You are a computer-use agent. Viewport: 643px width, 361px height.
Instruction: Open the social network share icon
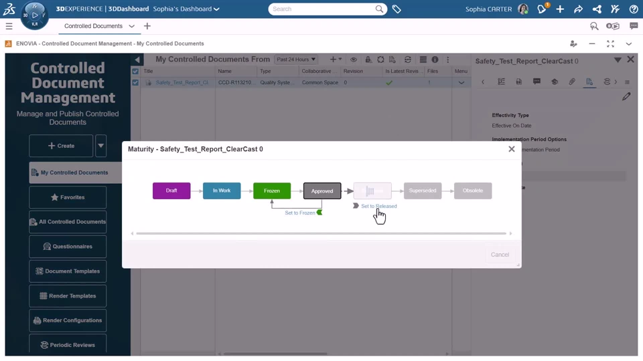[x=597, y=9]
